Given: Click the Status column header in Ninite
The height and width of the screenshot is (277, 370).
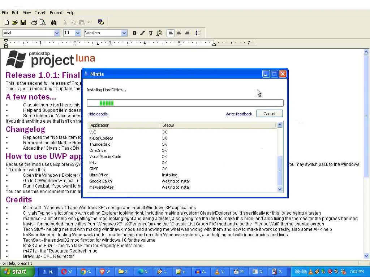Looking at the screenshot, I should tap(218, 125).
